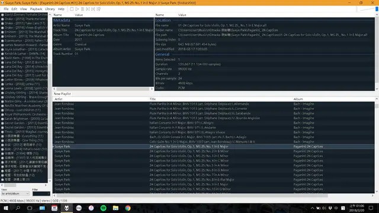Click the library Filter input field

tap(41, 193)
